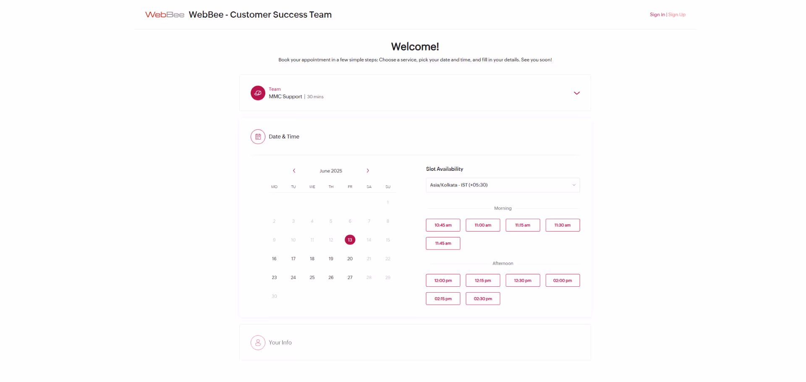Pick June 25 on the calendar

(312, 277)
